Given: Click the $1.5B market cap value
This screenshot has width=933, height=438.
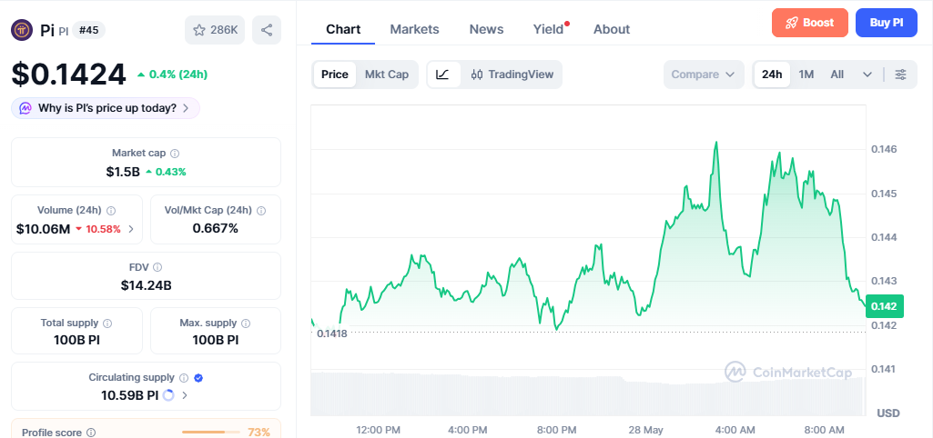Looking at the screenshot, I should [123, 172].
